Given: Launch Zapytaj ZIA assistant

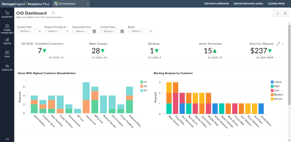Looking at the screenshot, I should (x=7, y=67).
